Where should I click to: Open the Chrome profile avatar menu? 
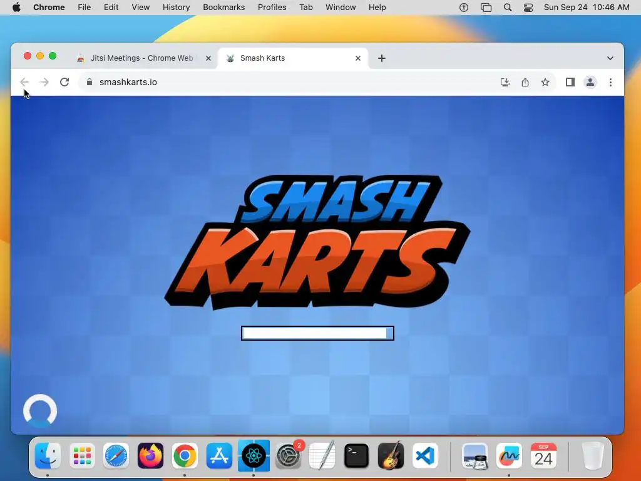pyautogui.click(x=590, y=82)
